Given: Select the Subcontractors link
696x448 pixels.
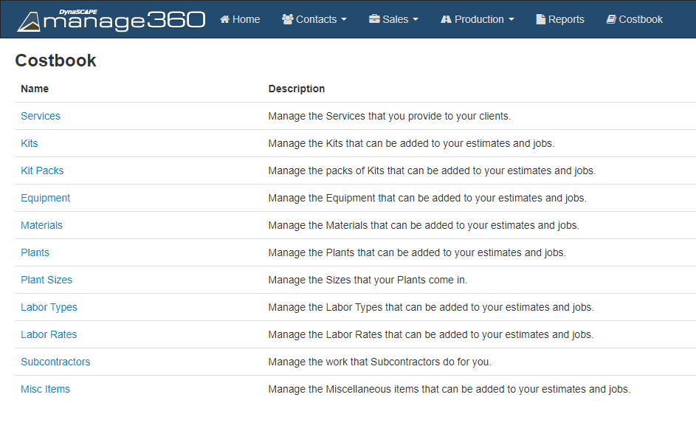Looking at the screenshot, I should coord(55,362).
